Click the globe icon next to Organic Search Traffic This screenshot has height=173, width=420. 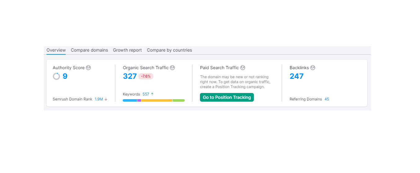(x=172, y=68)
